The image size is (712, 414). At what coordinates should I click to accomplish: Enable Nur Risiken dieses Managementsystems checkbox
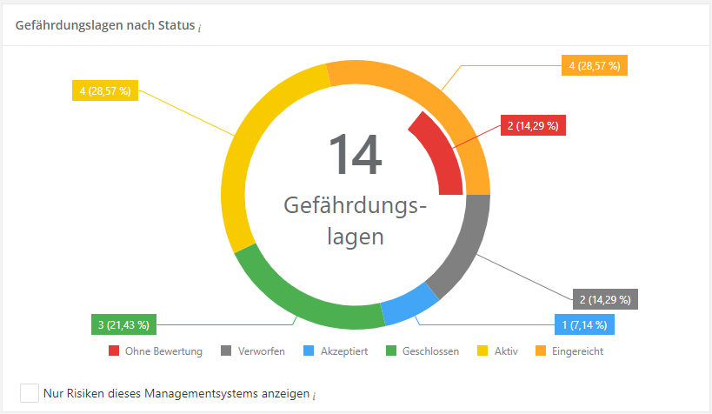[30, 393]
